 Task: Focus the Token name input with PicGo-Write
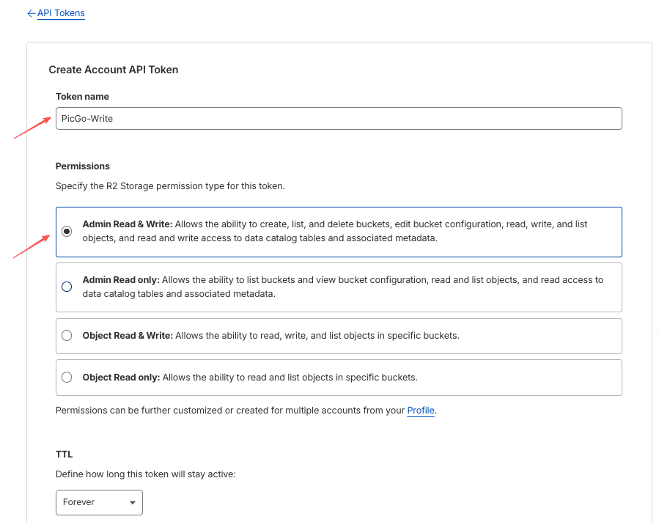coord(338,119)
